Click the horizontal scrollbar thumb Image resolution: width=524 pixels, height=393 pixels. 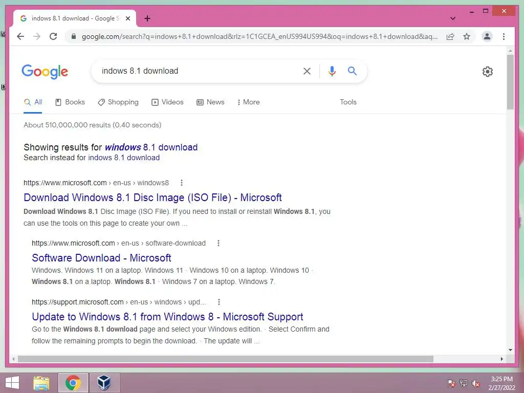point(226,359)
